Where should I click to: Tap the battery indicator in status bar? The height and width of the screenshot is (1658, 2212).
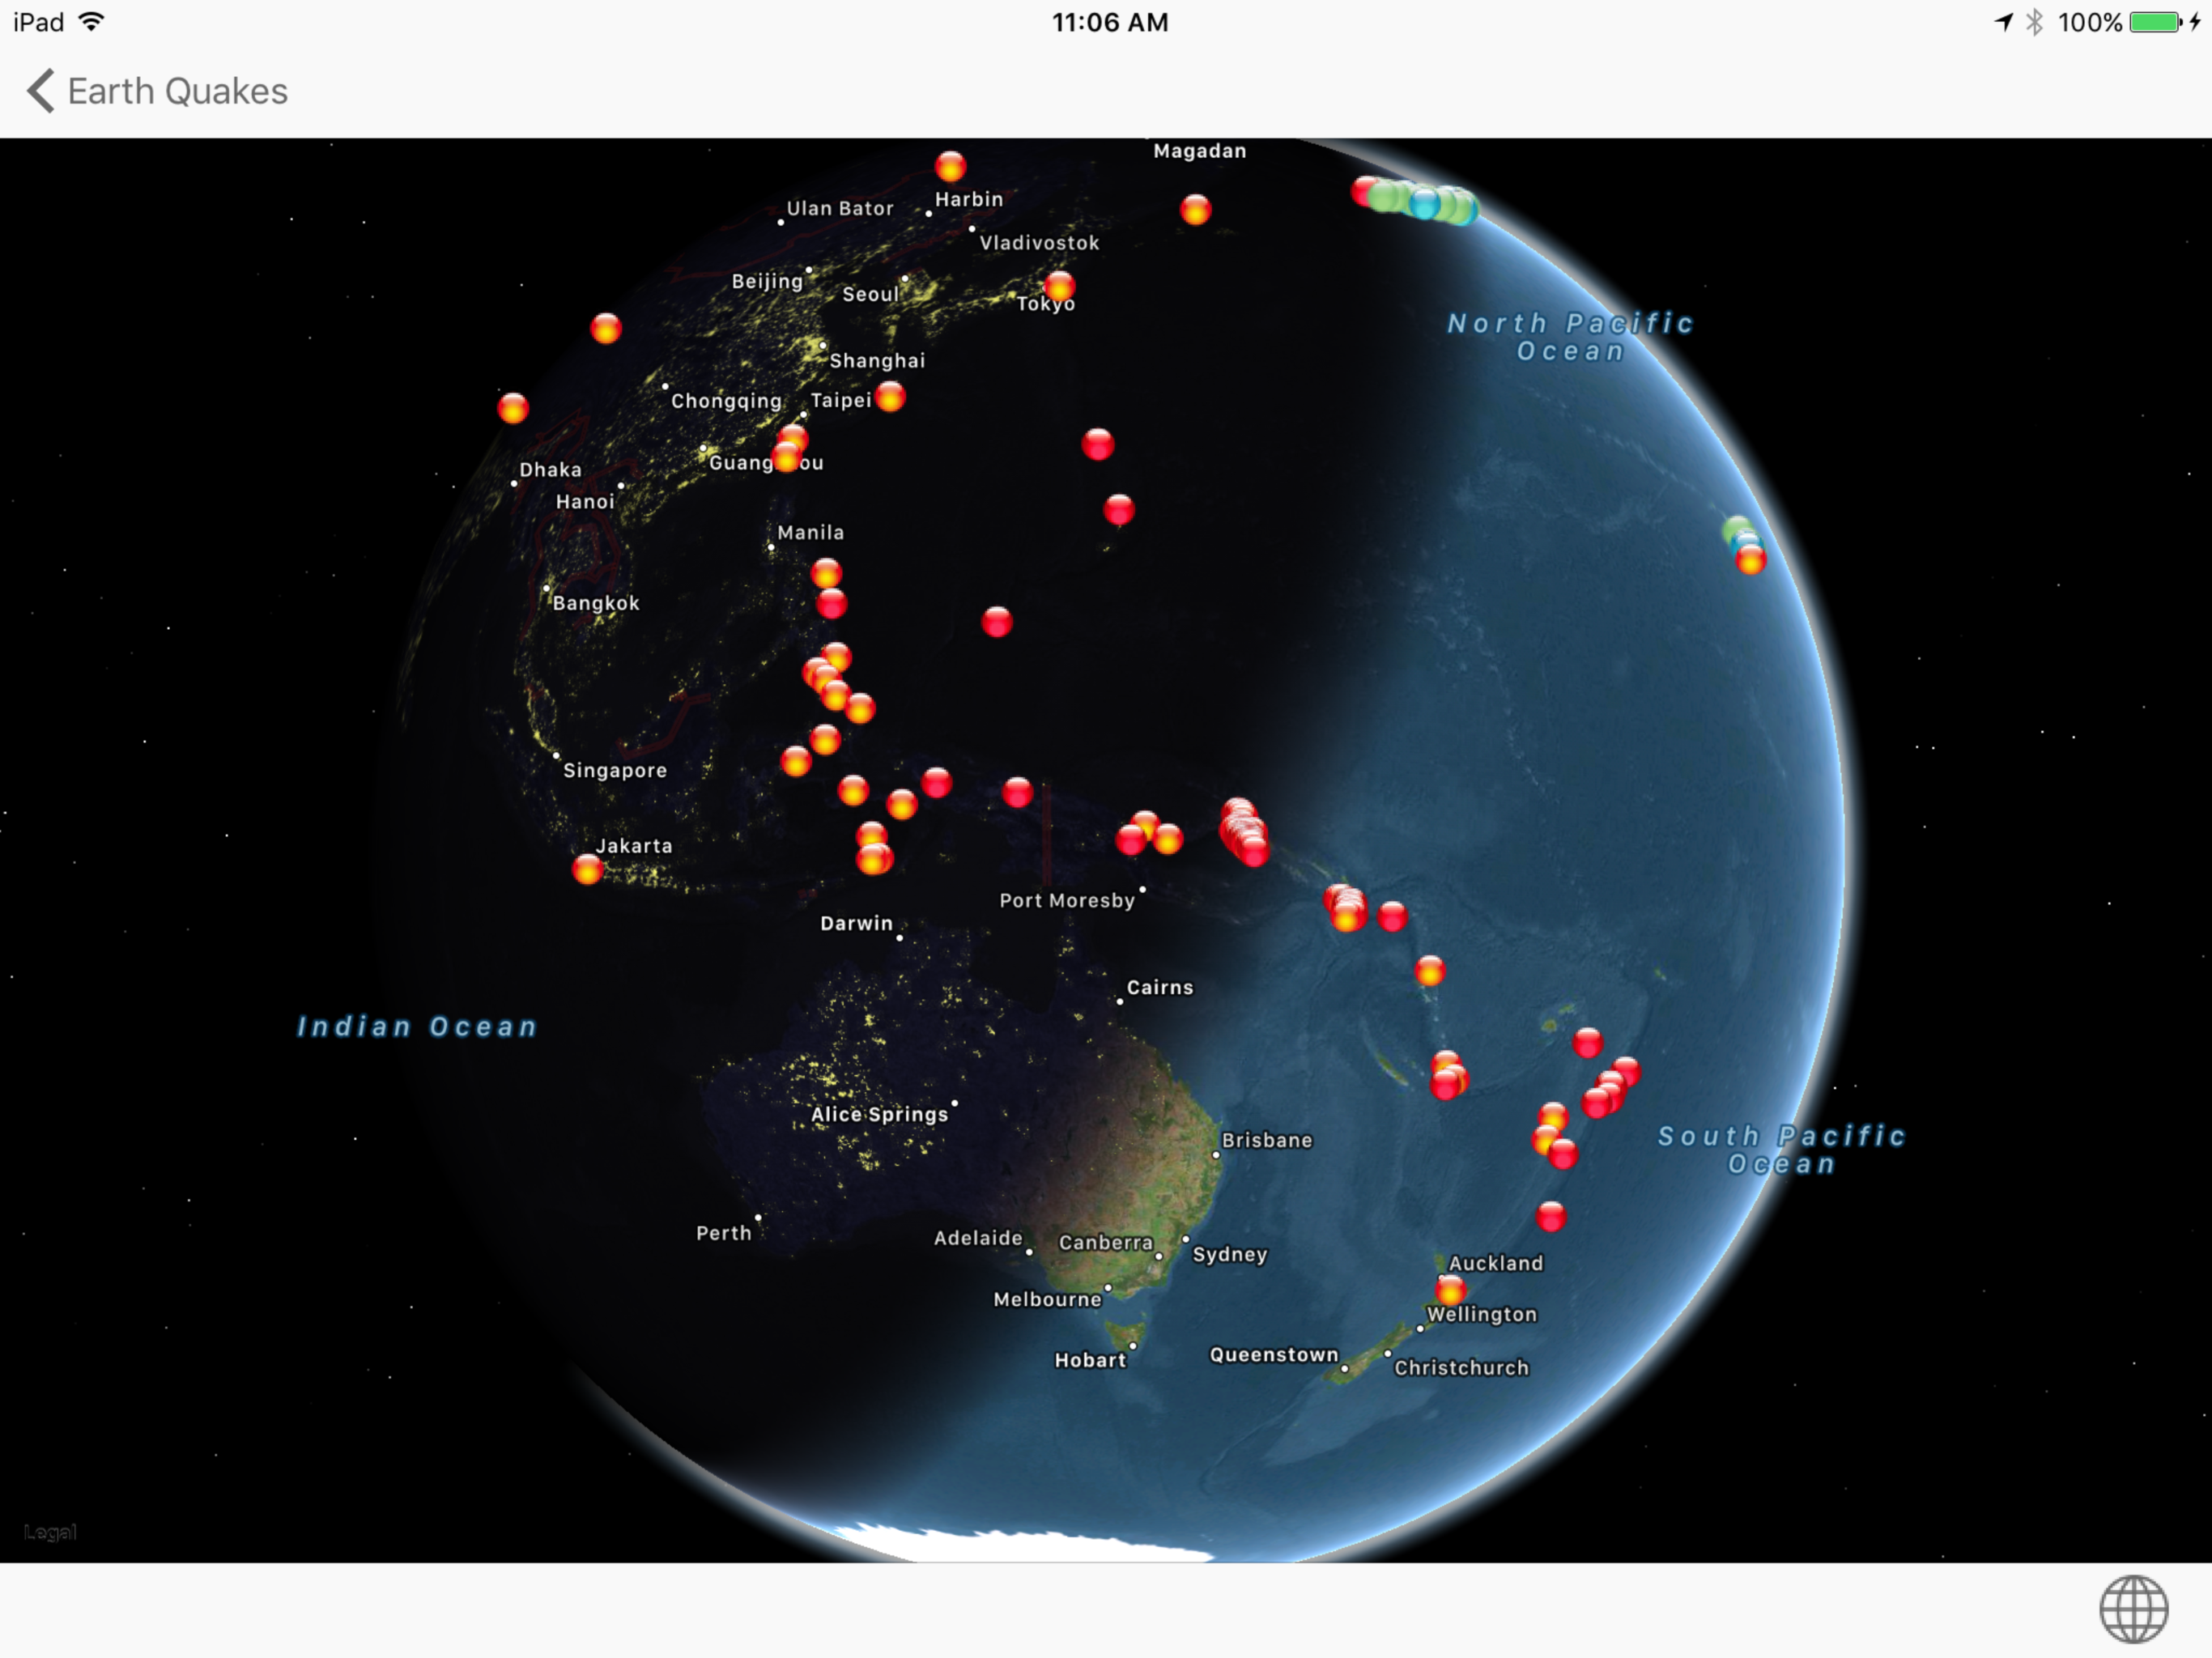click(x=2155, y=22)
